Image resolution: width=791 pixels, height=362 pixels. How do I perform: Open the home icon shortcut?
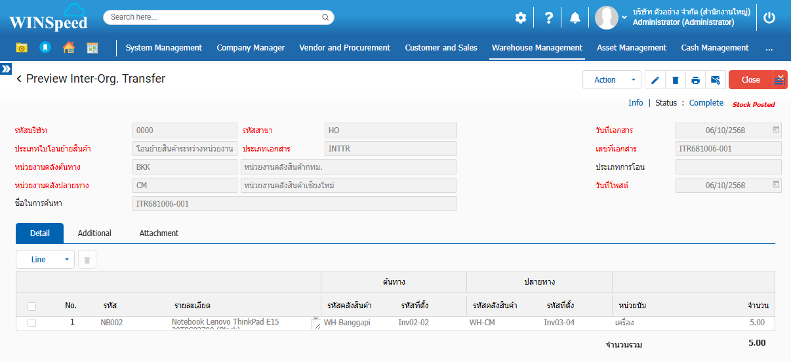click(69, 47)
